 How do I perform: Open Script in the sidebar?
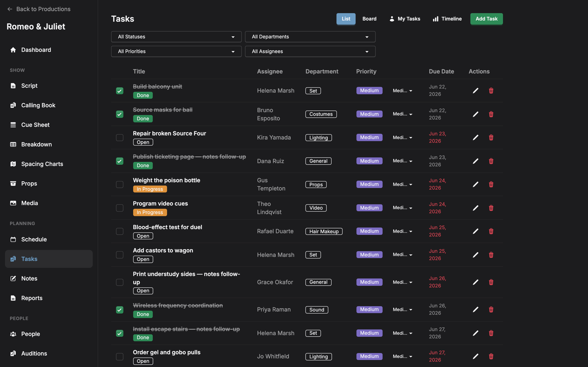pos(49,86)
